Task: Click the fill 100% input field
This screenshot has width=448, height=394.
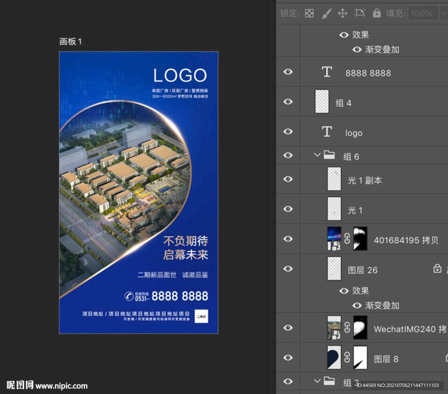Action: point(422,13)
